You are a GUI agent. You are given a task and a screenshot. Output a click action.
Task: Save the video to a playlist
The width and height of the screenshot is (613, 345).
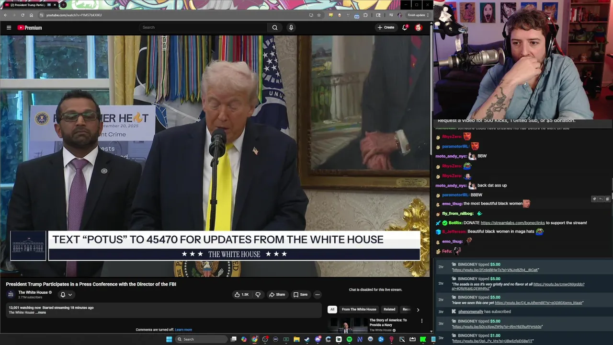(x=300, y=295)
